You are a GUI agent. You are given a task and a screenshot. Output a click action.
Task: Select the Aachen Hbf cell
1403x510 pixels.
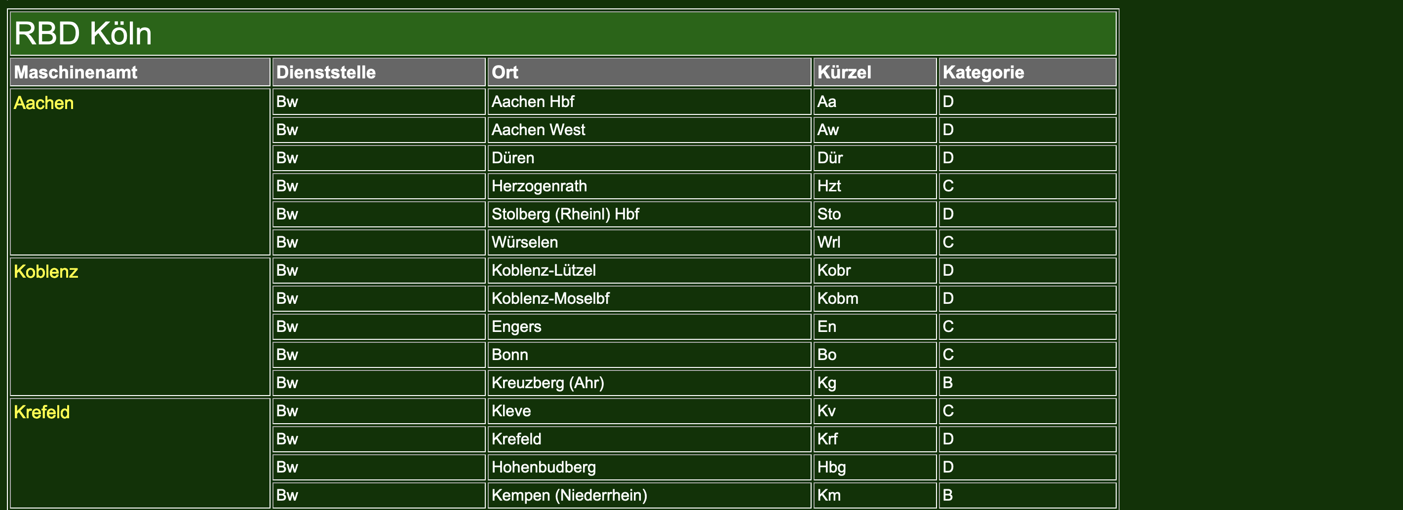pyautogui.click(x=533, y=102)
